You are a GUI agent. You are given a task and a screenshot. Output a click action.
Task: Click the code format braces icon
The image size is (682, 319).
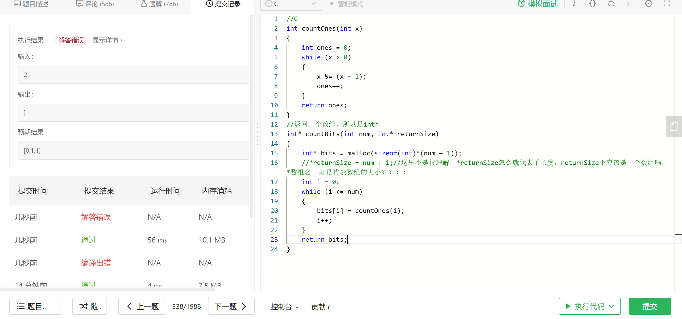(x=592, y=4)
